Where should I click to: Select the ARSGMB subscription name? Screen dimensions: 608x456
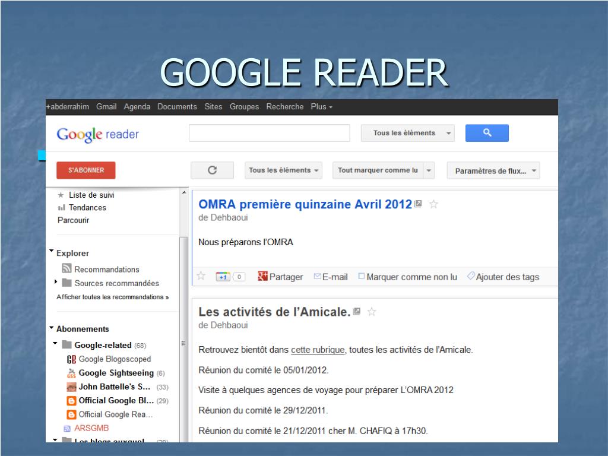(91, 428)
